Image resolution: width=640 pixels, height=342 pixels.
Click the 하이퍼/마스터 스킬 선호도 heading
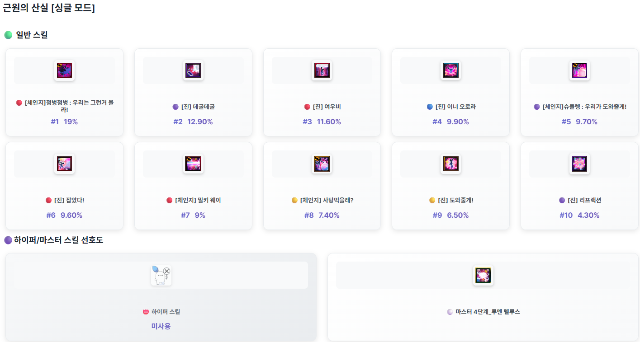click(x=58, y=240)
